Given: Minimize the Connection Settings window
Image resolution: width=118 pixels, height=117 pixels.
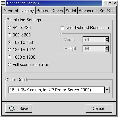Looking at the screenshot, I should (x=105, y=3).
